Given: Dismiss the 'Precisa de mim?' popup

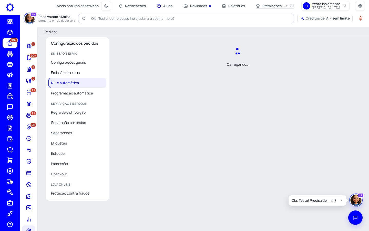Looking at the screenshot, I should (x=341, y=200).
